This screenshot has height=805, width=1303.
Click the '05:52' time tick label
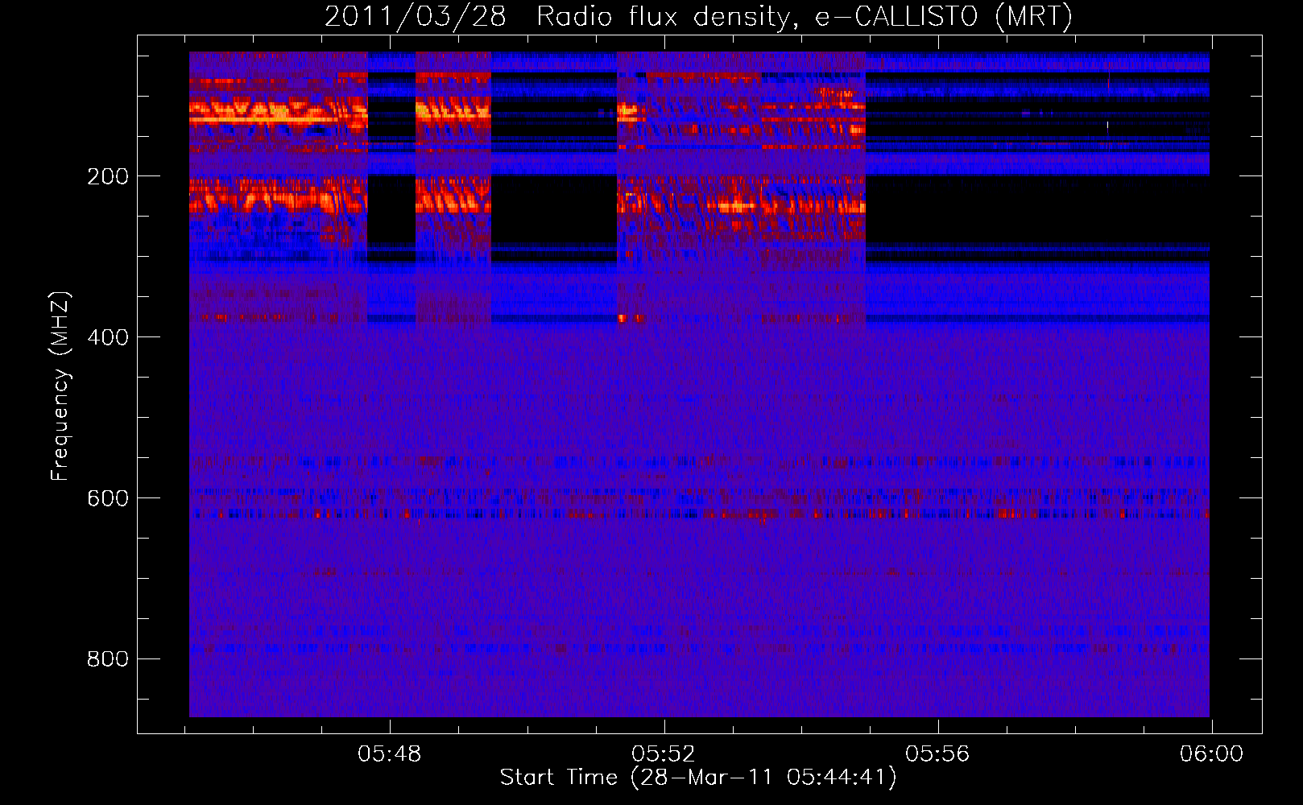[x=664, y=754]
